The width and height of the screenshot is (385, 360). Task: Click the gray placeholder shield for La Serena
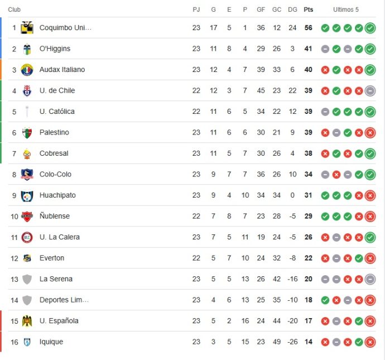27,279
